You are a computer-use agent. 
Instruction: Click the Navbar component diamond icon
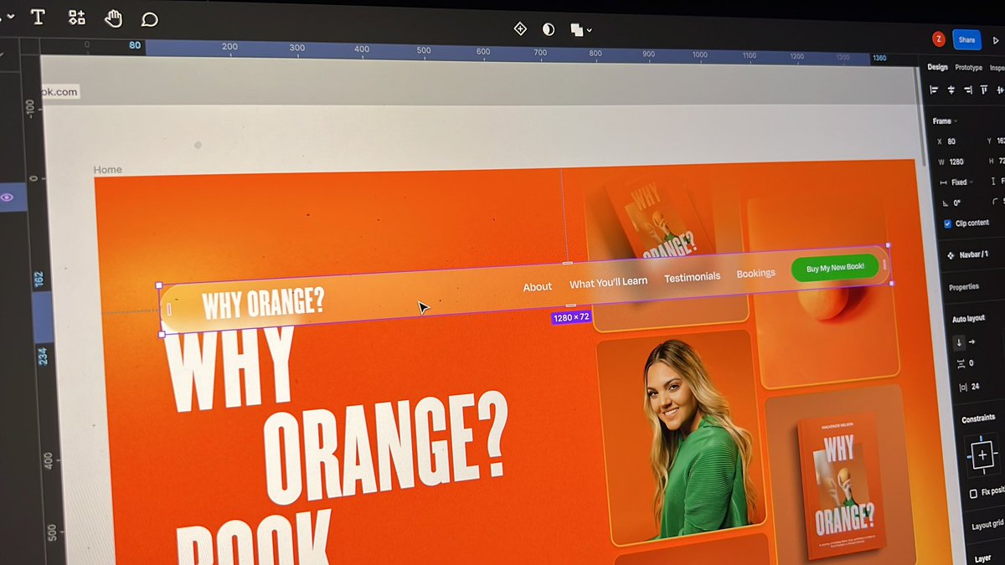pyautogui.click(x=950, y=254)
